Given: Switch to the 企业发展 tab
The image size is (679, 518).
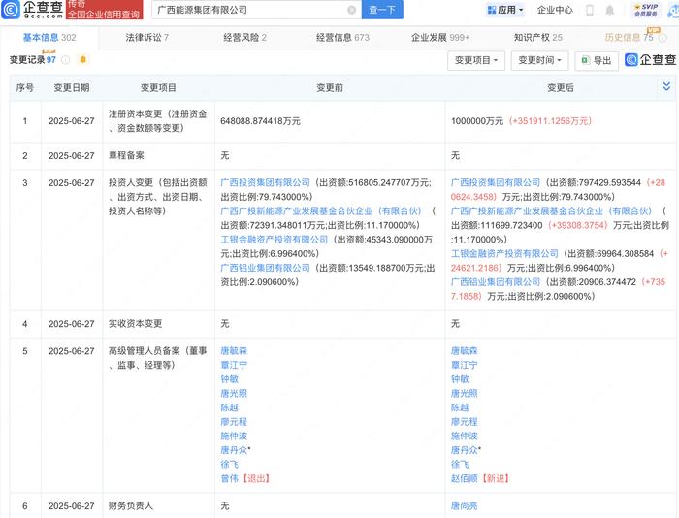Looking at the screenshot, I should (x=440, y=38).
